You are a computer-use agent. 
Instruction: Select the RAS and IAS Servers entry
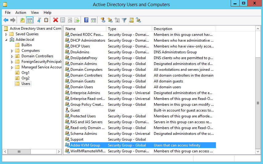[x=86, y=122]
